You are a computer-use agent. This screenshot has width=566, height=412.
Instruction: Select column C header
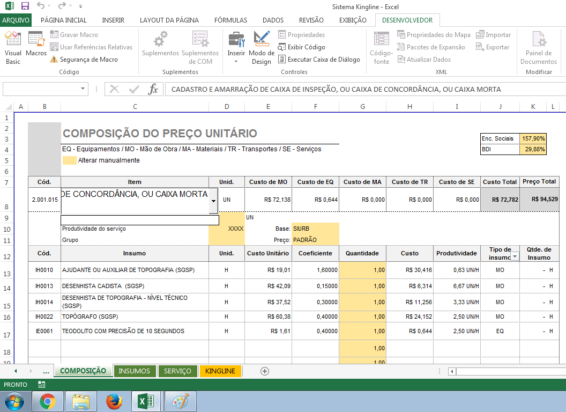pos(135,107)
